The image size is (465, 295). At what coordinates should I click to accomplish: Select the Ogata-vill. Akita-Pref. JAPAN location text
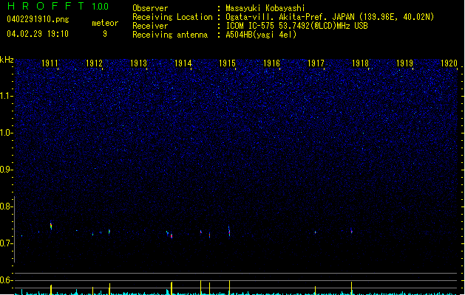(330, 17)
